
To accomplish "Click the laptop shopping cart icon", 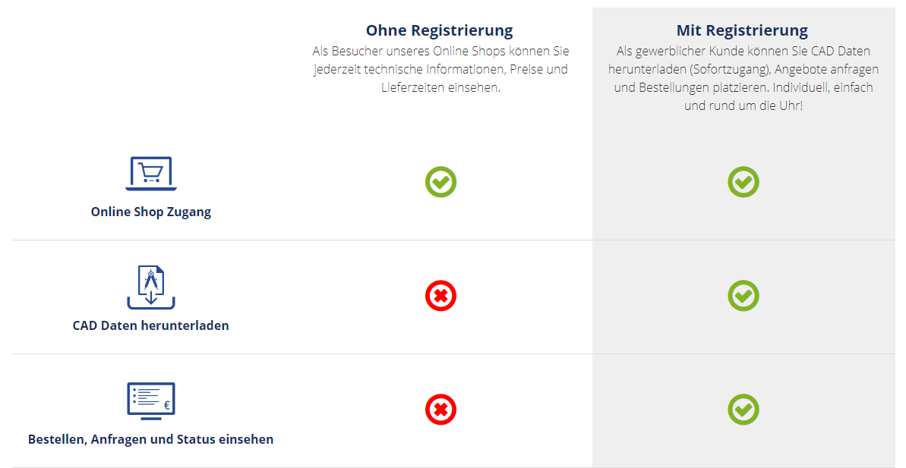I will pos(150,174).
